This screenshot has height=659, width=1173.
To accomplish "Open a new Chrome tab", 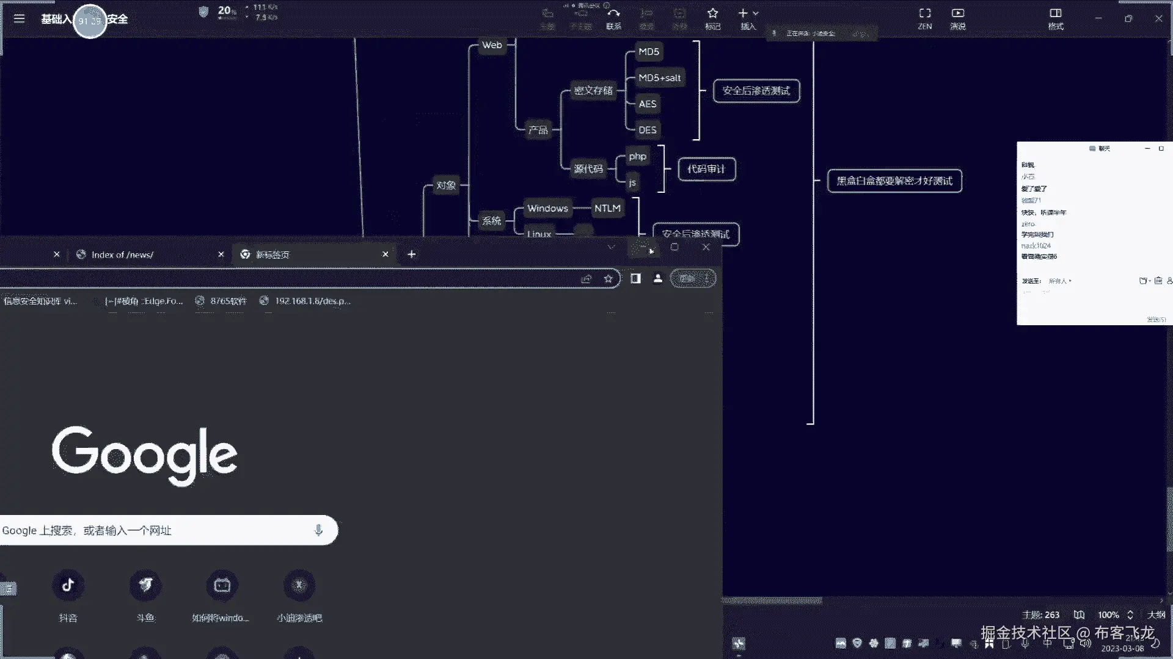I will pos(412,254).
